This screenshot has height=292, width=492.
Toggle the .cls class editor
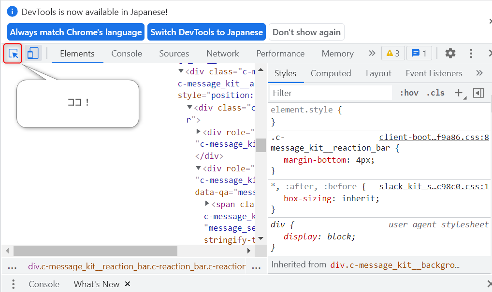(435, 93)
